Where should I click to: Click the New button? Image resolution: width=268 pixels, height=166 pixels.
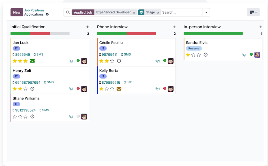click(17, 12)
